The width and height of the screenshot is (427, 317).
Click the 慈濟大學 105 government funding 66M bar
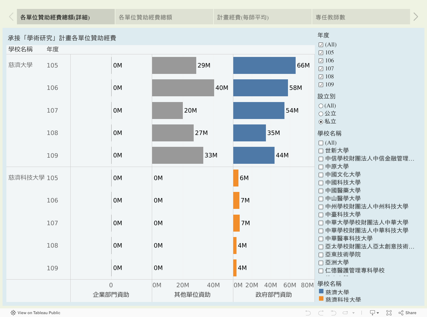pyautogui.click(x=264, y=65)
